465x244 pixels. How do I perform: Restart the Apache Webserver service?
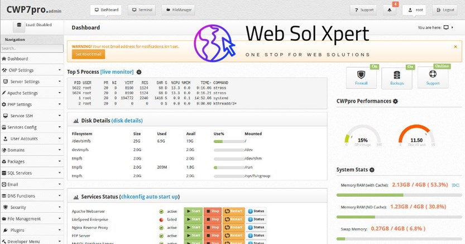point(234,211)
